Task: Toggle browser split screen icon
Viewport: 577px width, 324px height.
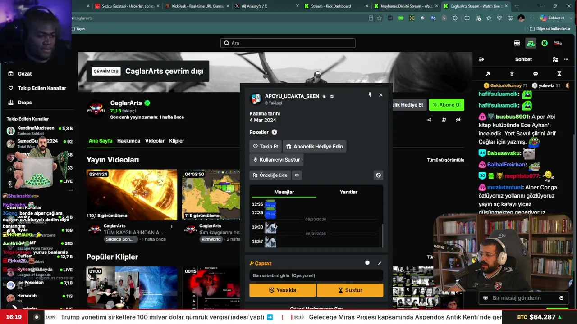Action: pos(467,18)
